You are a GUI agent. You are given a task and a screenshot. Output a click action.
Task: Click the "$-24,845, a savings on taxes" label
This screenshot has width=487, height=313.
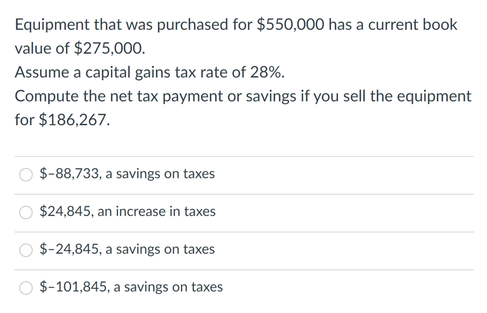click(127, 250)
